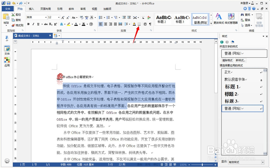Activate Format Painter (格式刷)
The image size is (270, 168).
pyautogui.click(x=17, y=25)
